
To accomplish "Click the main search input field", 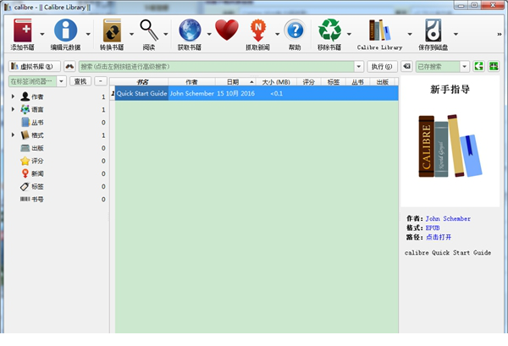I will pyautogui.click(x=217, y=66).
